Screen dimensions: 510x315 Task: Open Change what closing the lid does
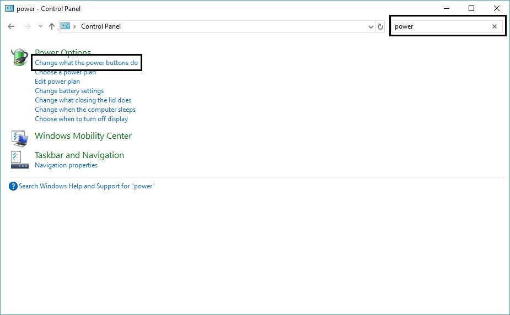tap(83, 100)
